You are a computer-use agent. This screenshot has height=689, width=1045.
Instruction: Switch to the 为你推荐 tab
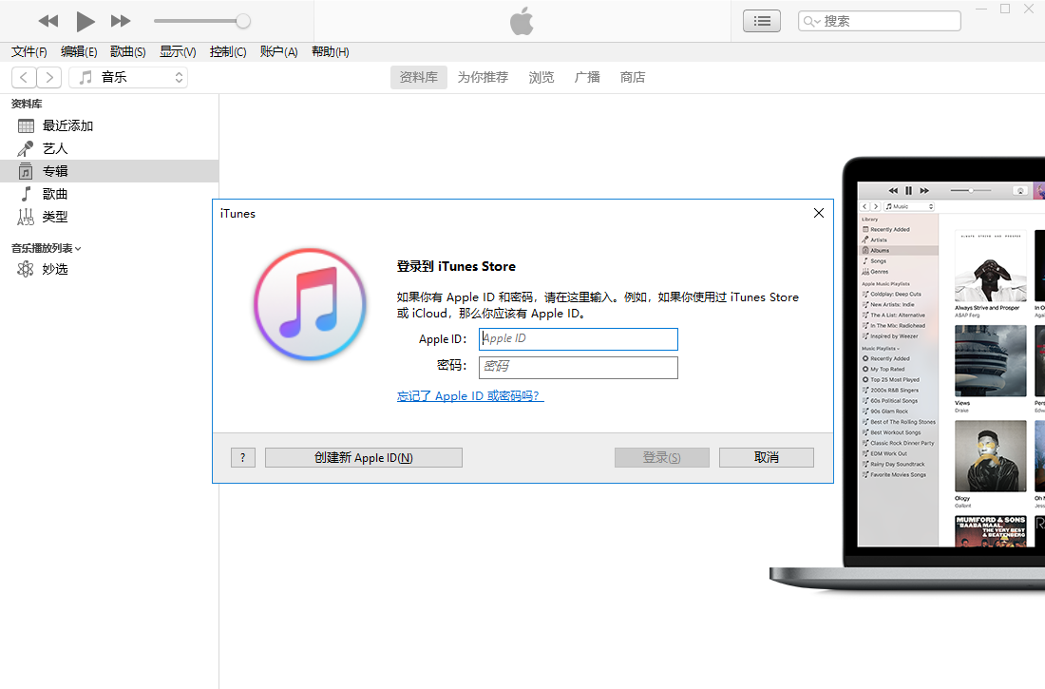tap(483, 77)
